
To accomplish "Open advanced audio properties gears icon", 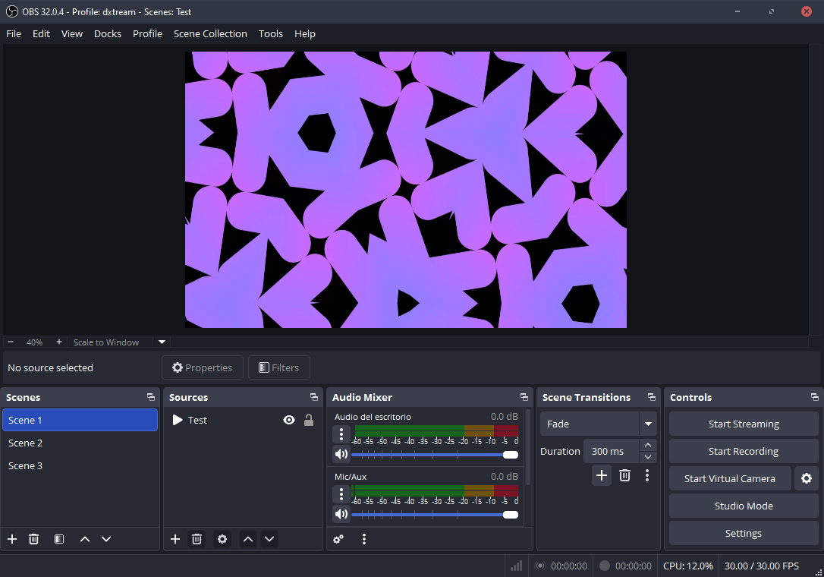I will (338, 539).
